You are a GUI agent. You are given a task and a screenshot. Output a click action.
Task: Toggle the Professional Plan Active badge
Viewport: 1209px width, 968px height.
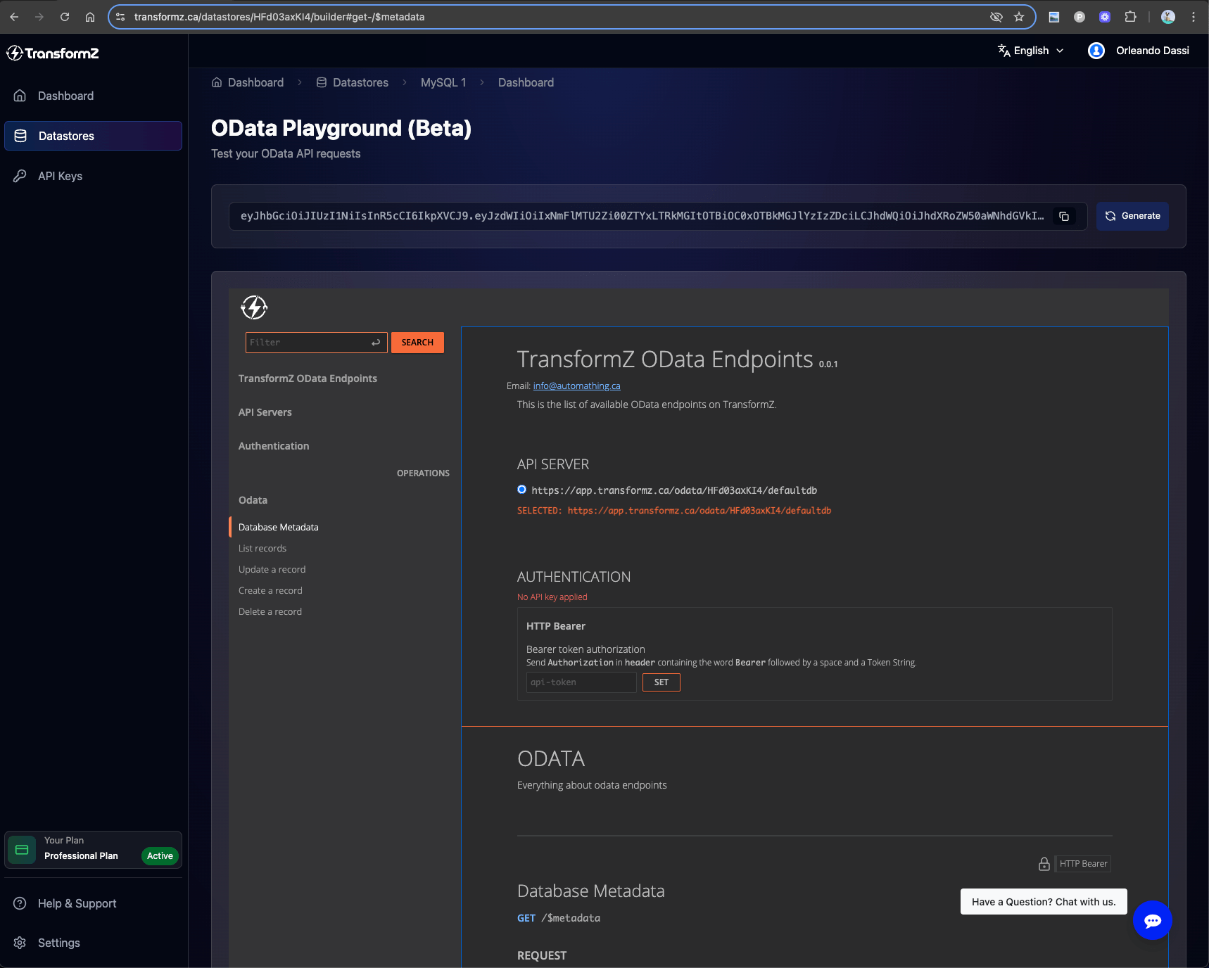[x=160, y=855]
